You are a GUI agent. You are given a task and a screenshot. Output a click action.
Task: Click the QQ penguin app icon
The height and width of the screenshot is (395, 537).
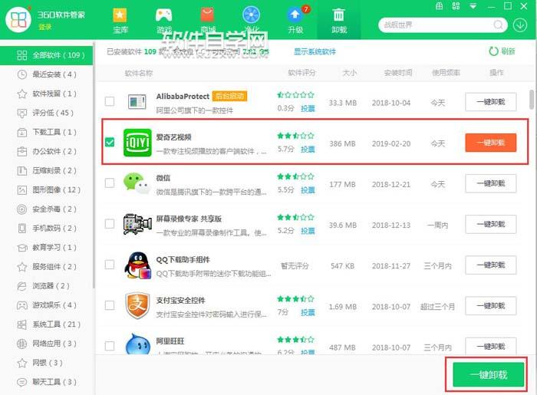137,265
